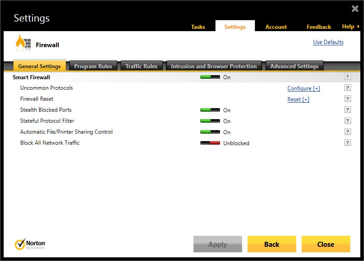364x261 pixels.
Task: Select the Firewall Reset label
Action: (37, 99)
